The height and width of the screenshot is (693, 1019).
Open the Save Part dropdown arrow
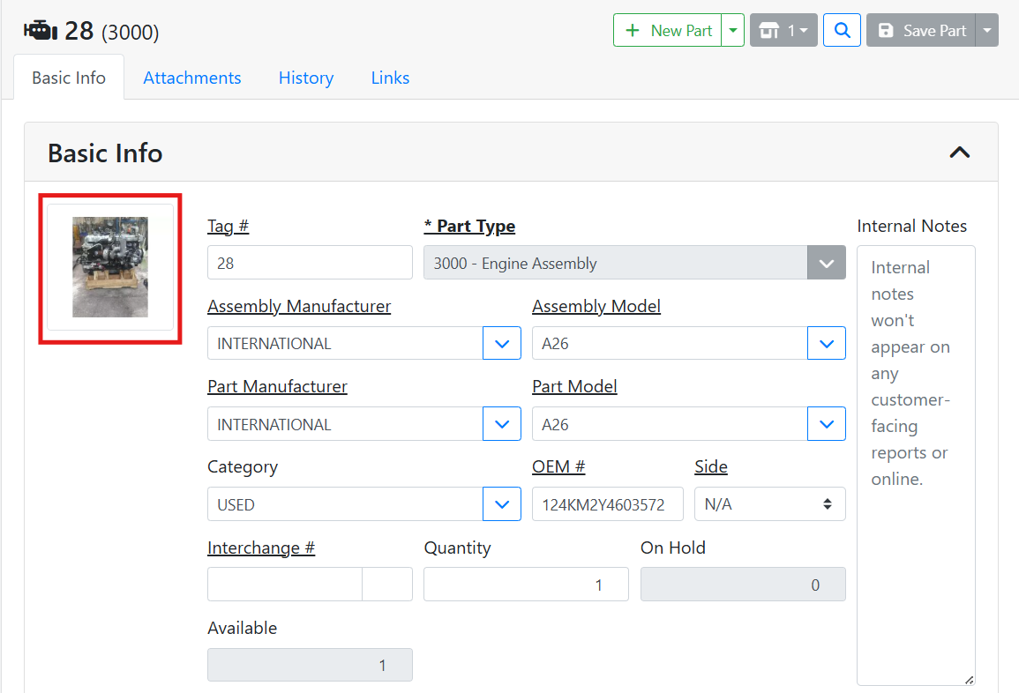(x=987, y=31)
